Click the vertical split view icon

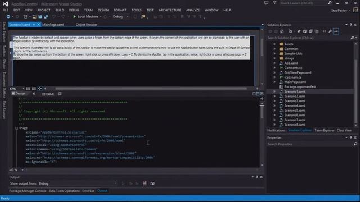pyautogui.click(x=254, y=94)
